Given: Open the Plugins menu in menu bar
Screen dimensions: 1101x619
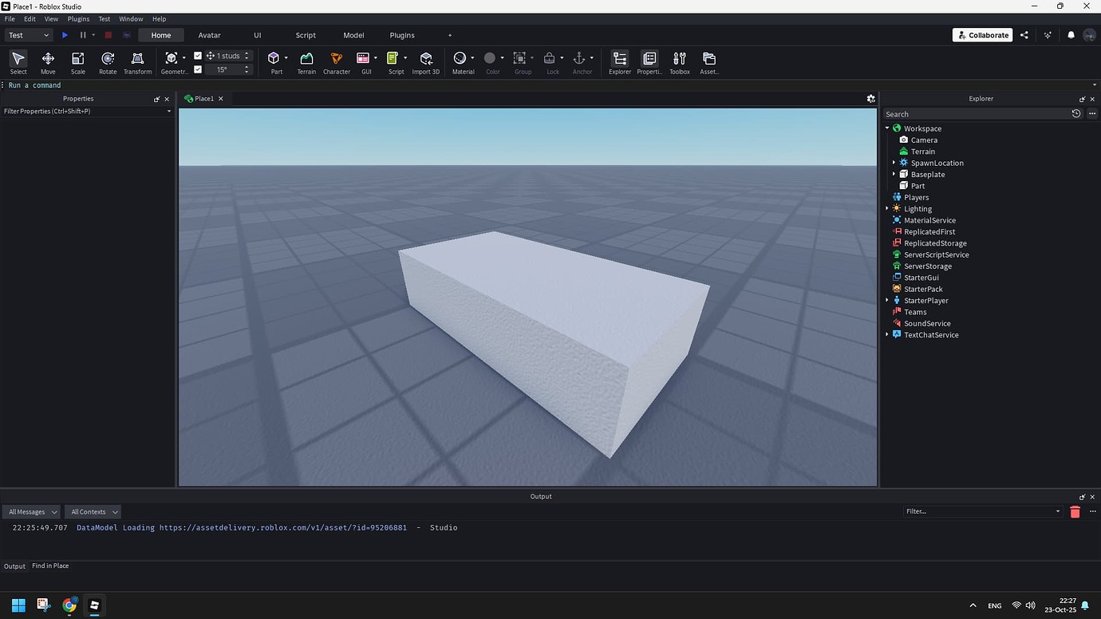Looking at the screenshot, I should click(78, 18).
